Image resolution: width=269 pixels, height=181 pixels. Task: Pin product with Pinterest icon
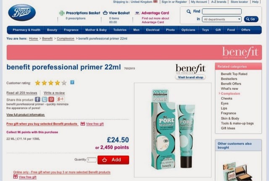[51, 100]
